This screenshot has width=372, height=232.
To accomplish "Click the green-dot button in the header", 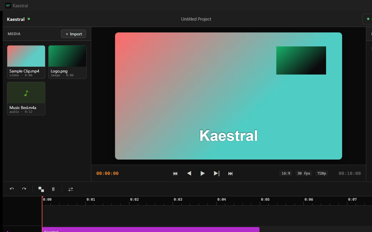I will tap(367, 19).
